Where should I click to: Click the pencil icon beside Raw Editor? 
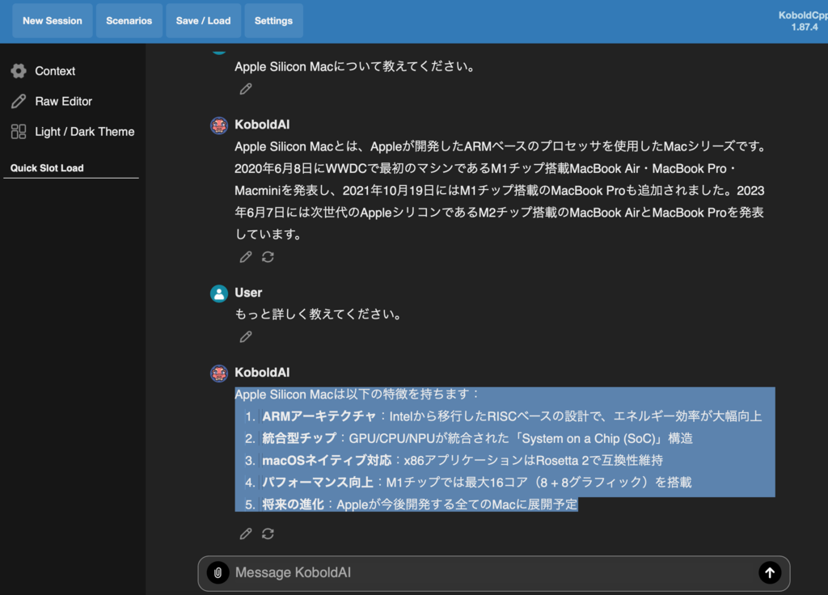tap(19, 101)
